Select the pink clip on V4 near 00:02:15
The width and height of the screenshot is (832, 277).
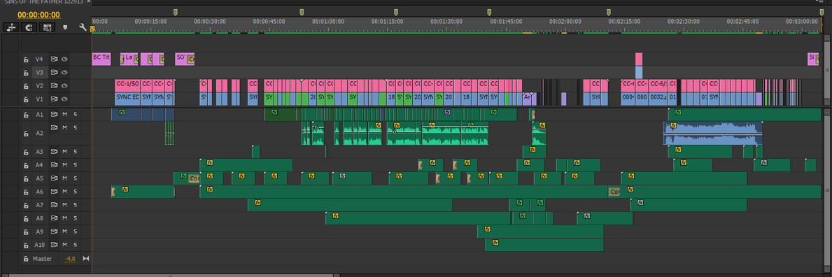(639, 59)
